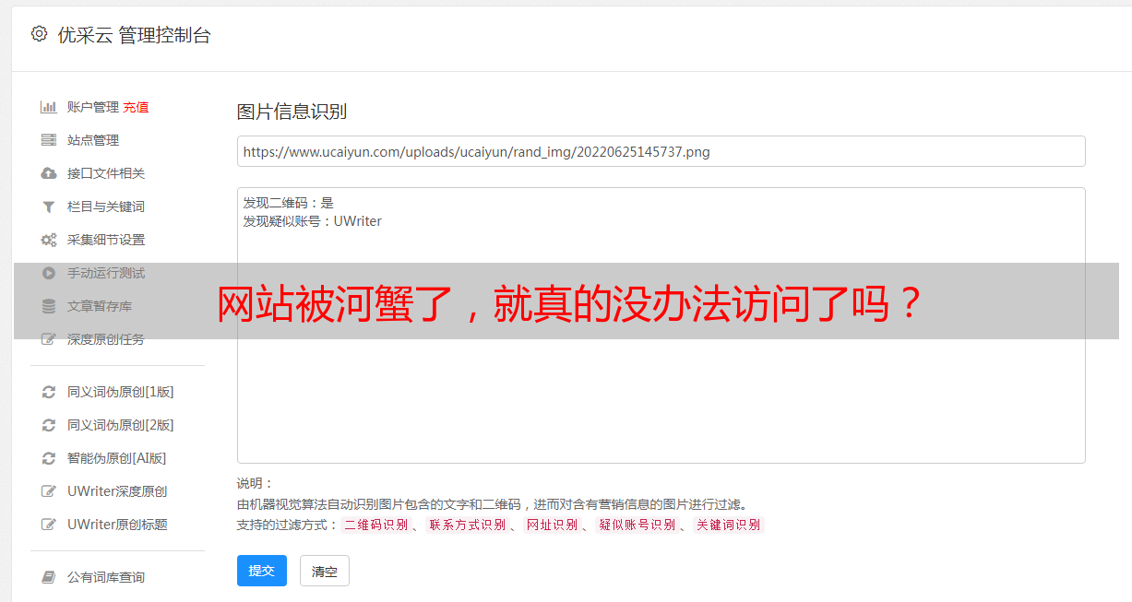
Task: Open 采集细节设置 page
Action: coord(106,240)
